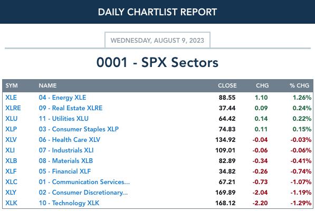Viewport: 315px width, 211px height.
Task: Open 10 - Technology XLK link
Action: 69,203
